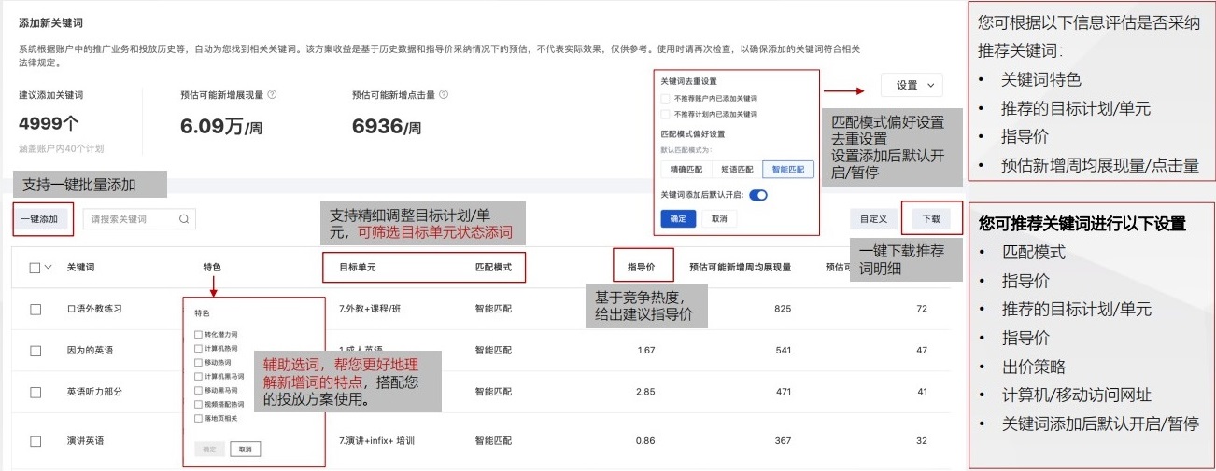Focus the 请搜索关键词 search field

pyautogui.click(x=129, y=219)
